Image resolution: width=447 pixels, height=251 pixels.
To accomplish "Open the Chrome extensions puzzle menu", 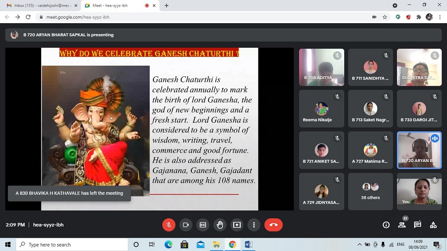I will (x=419, y=17).
